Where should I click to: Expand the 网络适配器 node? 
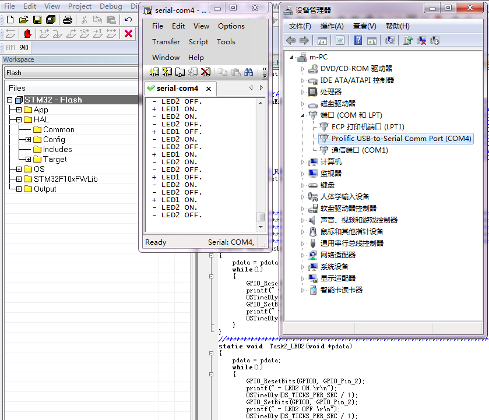coord(302,255)
